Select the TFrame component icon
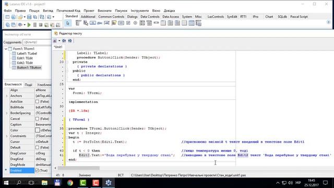This screenshot has width=334, height=188. [192, 23]
